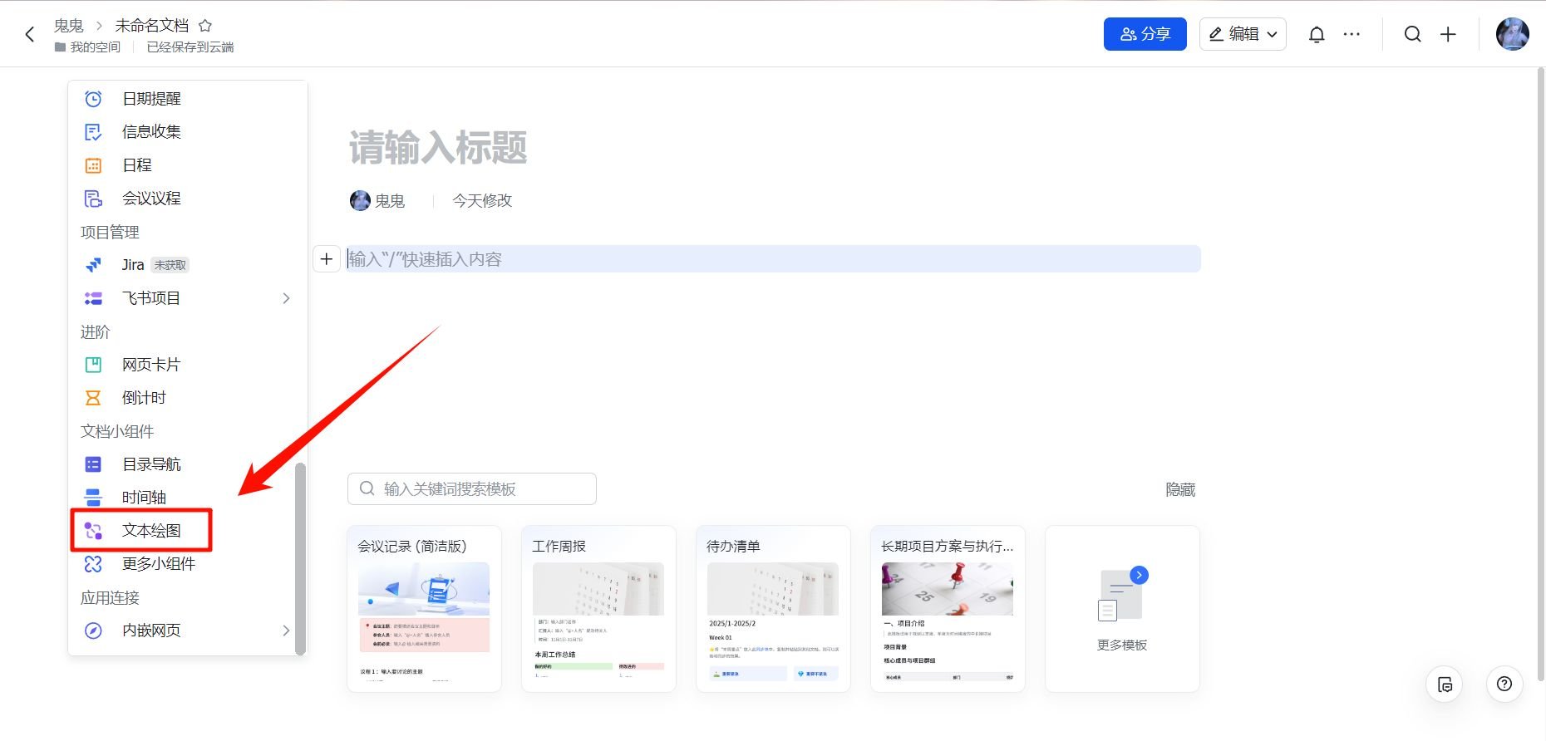Image resolution: width=1546 pixels, height=741 pixels.
Task: Open the user avatar in top right
Action: pos(1512,34)
